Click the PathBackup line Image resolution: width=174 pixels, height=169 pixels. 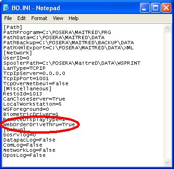[x=69, y=43]
